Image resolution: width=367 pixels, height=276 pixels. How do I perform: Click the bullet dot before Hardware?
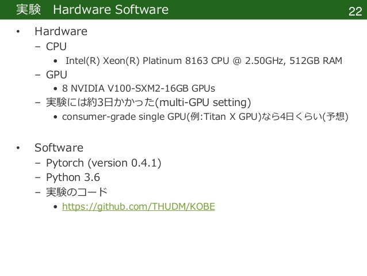(x=18, y=32)
